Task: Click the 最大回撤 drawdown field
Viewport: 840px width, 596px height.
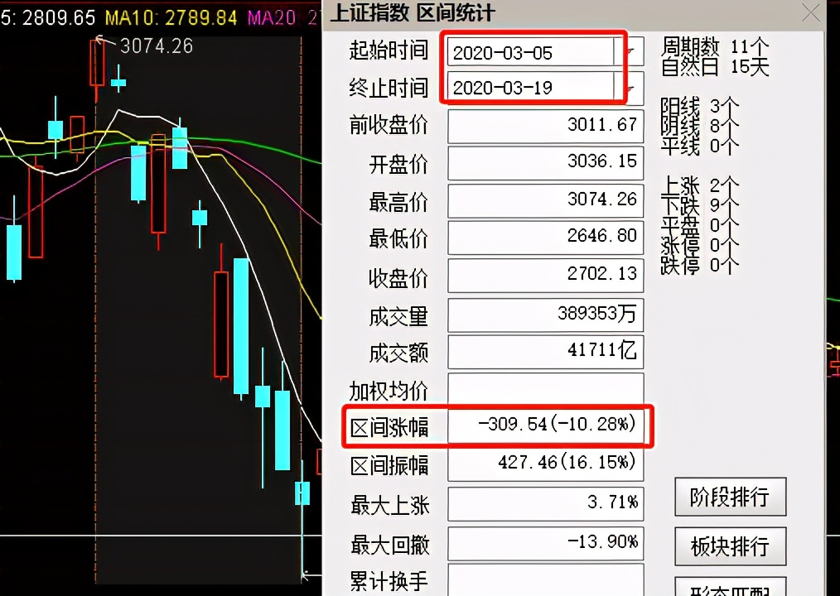Action: pos(544,543)
